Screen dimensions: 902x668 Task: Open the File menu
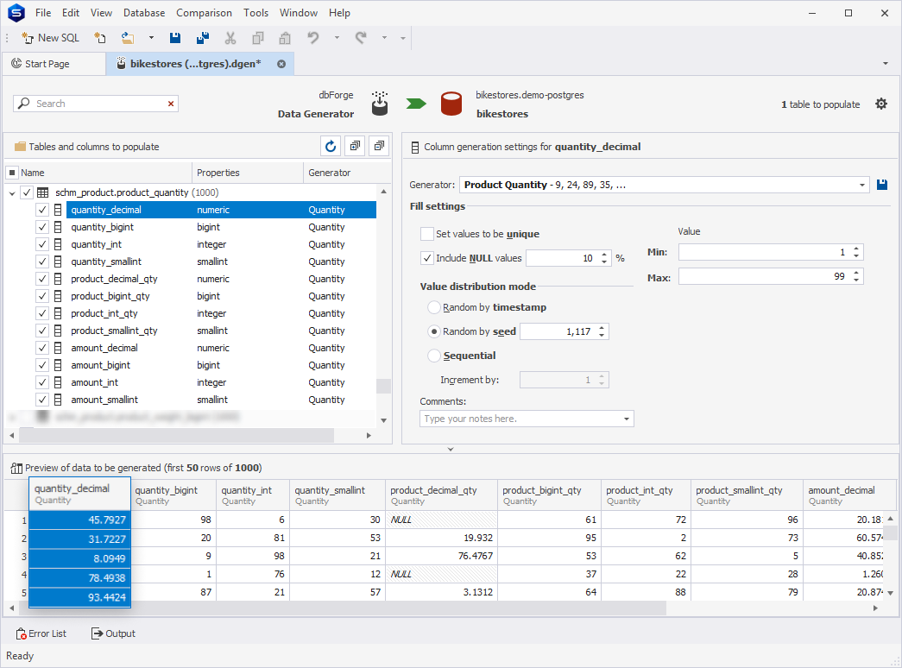43,13
